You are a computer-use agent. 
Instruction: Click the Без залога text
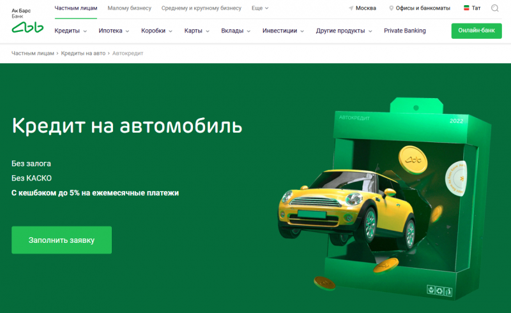(31, 164)
